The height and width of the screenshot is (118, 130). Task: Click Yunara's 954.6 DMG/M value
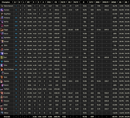(x=107, y=10)
